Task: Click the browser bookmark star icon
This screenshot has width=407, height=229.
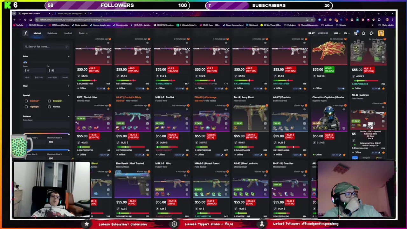Action: [312, 20]
